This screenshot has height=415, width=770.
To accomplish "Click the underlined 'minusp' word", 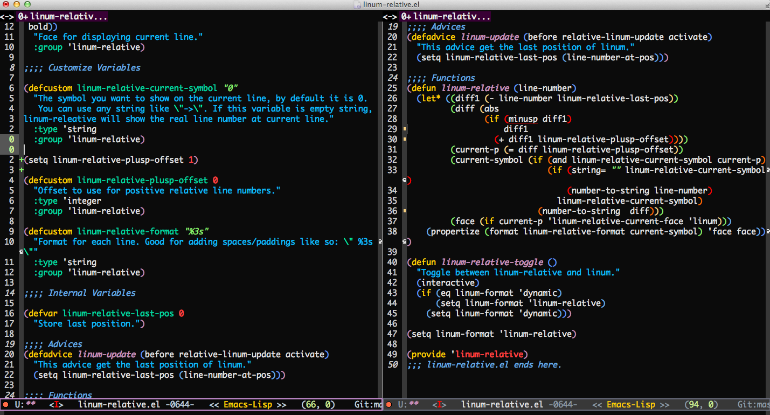I will (x=523, y=119).
